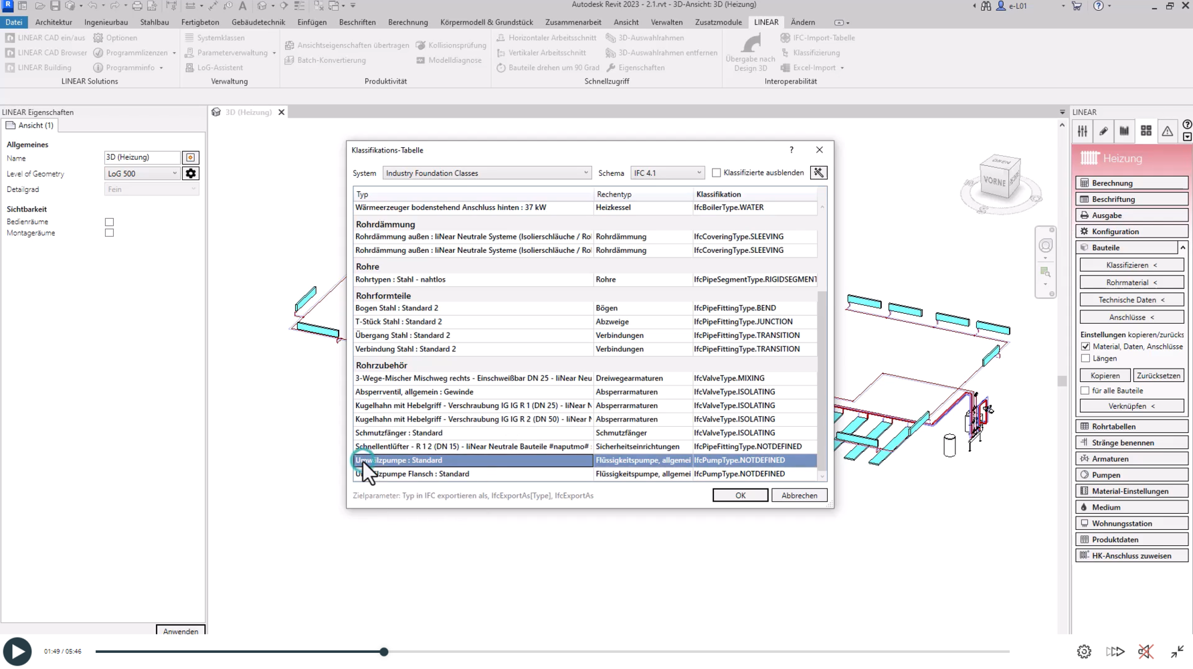
Task: Enable Klassifizierte ausblenden checkbox
Action: point(717,173)
